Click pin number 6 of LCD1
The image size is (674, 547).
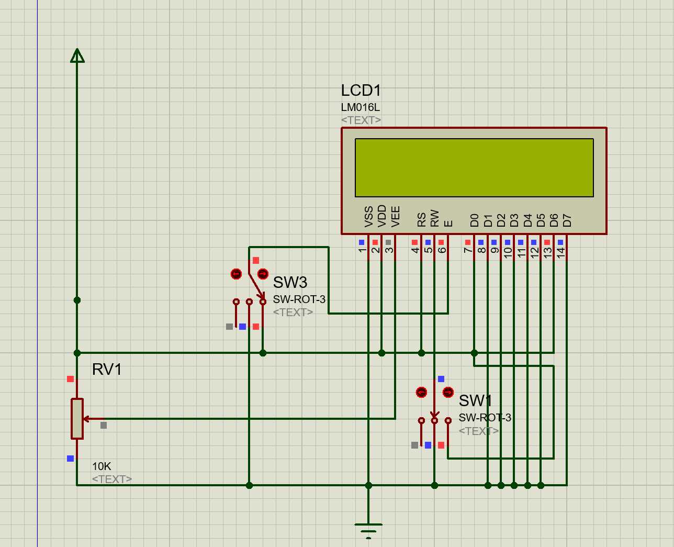[442, 250]
